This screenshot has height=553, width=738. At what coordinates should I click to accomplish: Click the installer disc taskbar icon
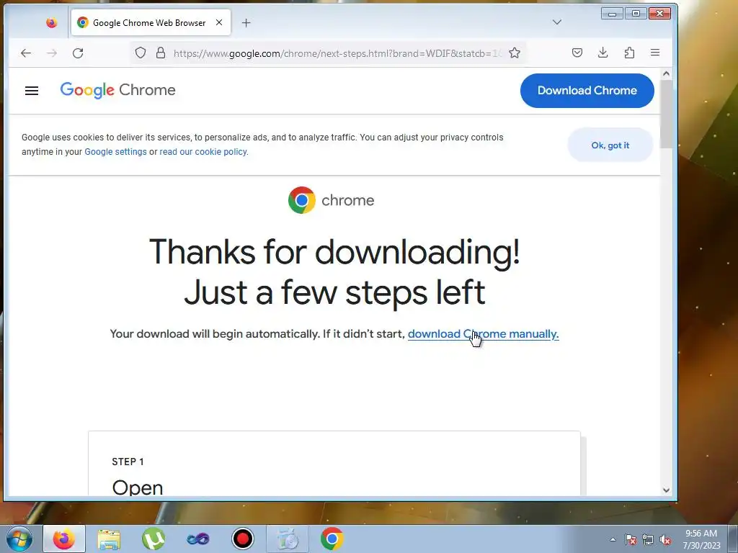tap(288, 539)
